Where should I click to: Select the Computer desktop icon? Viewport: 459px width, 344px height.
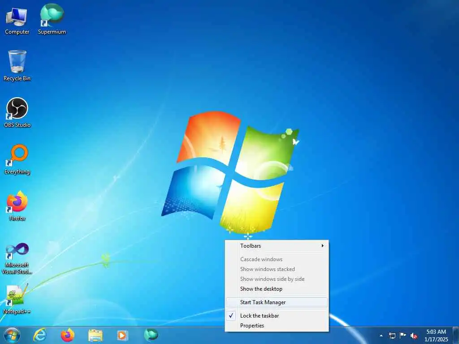(17, 21)
